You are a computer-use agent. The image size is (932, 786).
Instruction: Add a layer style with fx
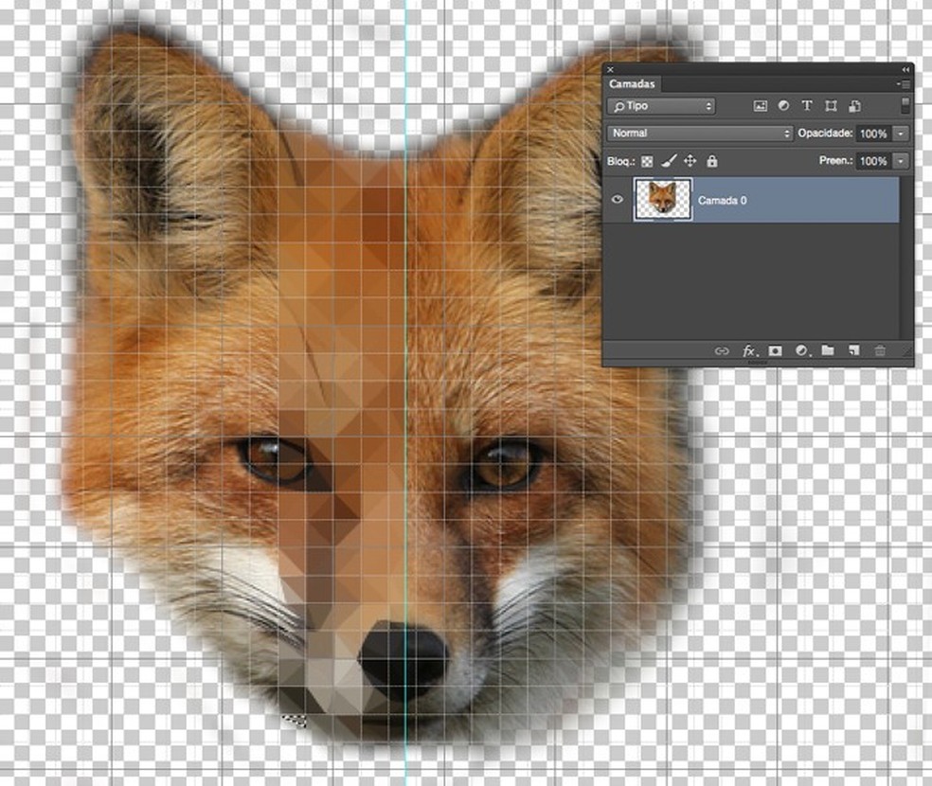[x=749, y=351]
